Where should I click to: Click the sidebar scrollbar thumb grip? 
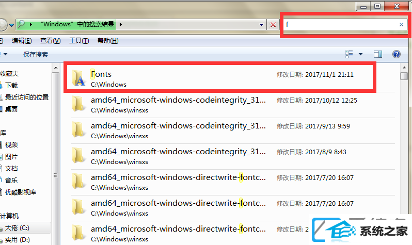pyautogui.click(x=55, y=175)
